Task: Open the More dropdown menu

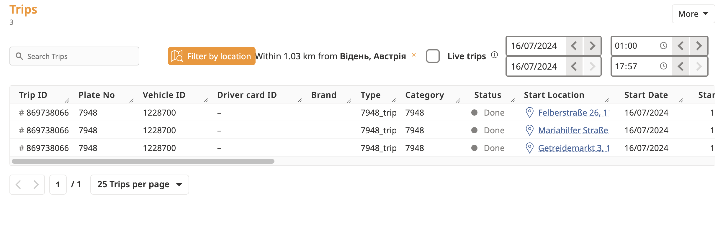Action: pos(693,14)
